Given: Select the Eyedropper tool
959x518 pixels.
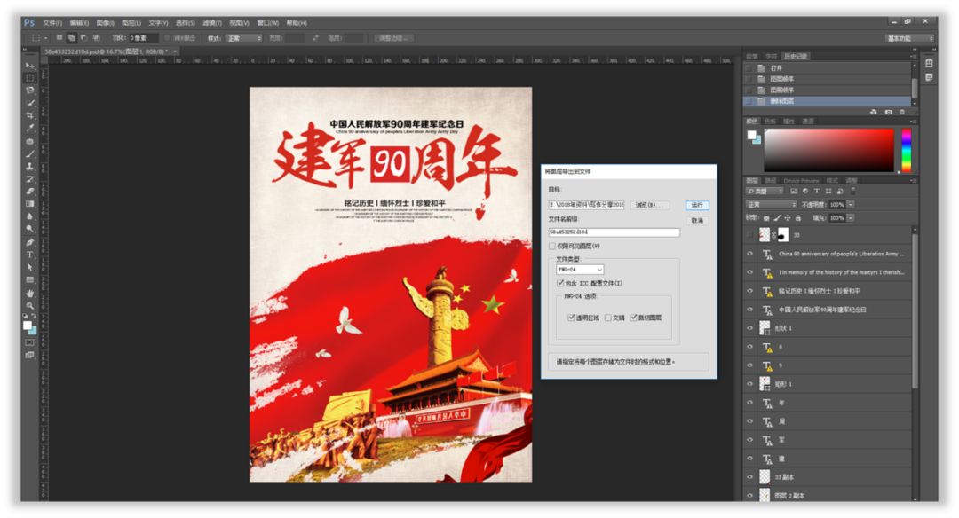Looking at the screenshot, I should [x=29, y=129].
